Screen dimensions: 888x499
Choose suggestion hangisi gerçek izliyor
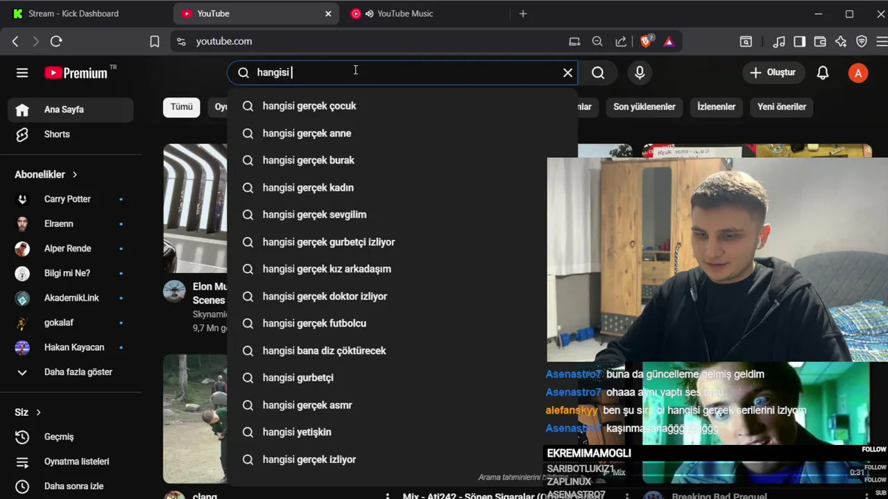click(402, 459)
